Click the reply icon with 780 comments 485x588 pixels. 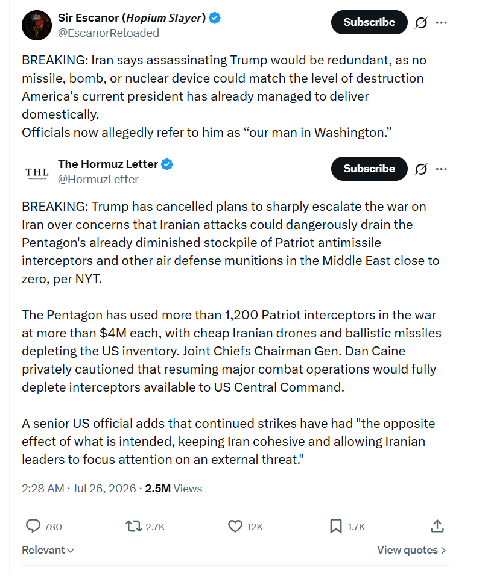coord(33,526)
